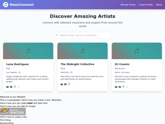Click Luna Rodriguez's TV video icon
The height and width of the screenshot is (124, 165).
[x=11, y=87]
